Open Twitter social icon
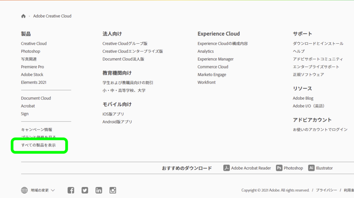The width and height of the screenshot is (354, 198). click(x=85, y=190)
